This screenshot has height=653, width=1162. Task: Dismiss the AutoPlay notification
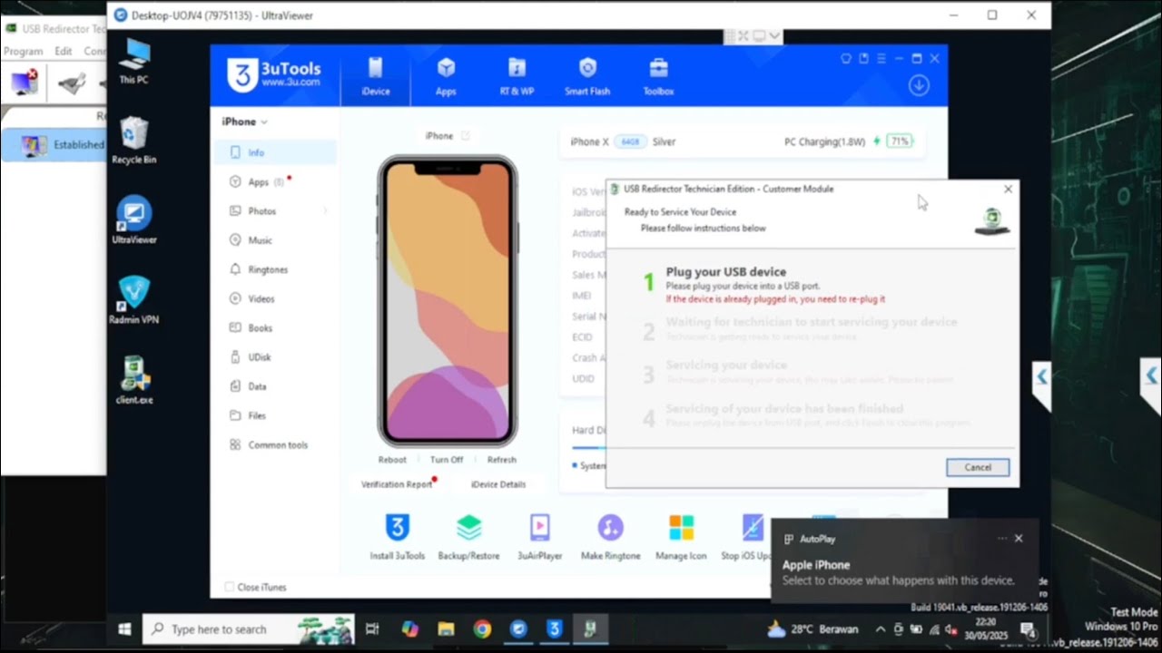click(1019, 539)
